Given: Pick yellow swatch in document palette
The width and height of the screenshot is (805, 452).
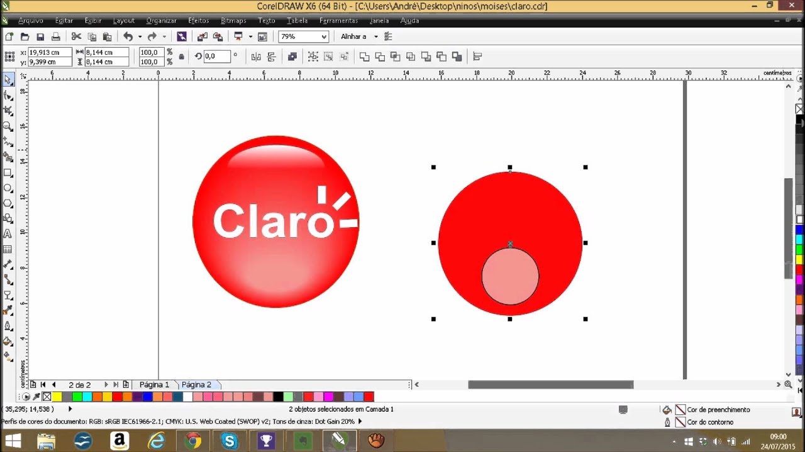Looking at the screenshot, I should [57, 397].
